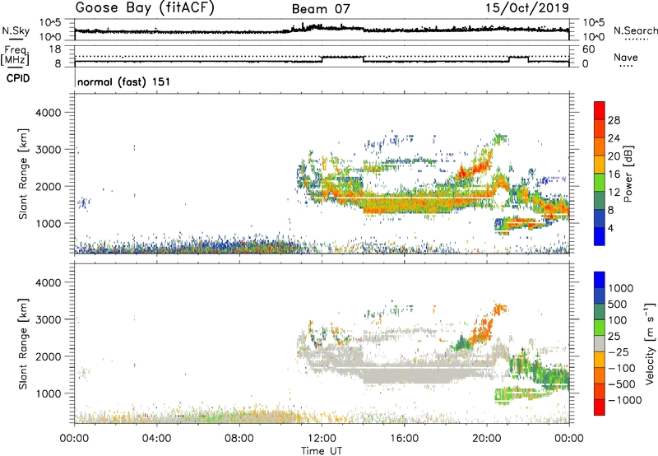Click 'Slant Range [km]' label of the power panel
The image size is (658, 456).
point(23,174)
